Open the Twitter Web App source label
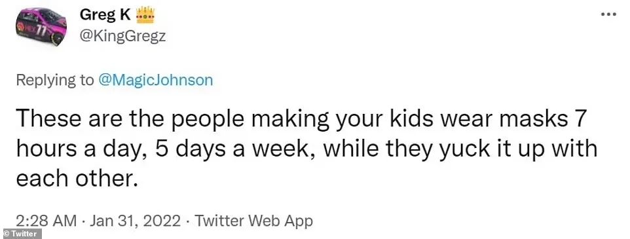 [x=253, y=221]
